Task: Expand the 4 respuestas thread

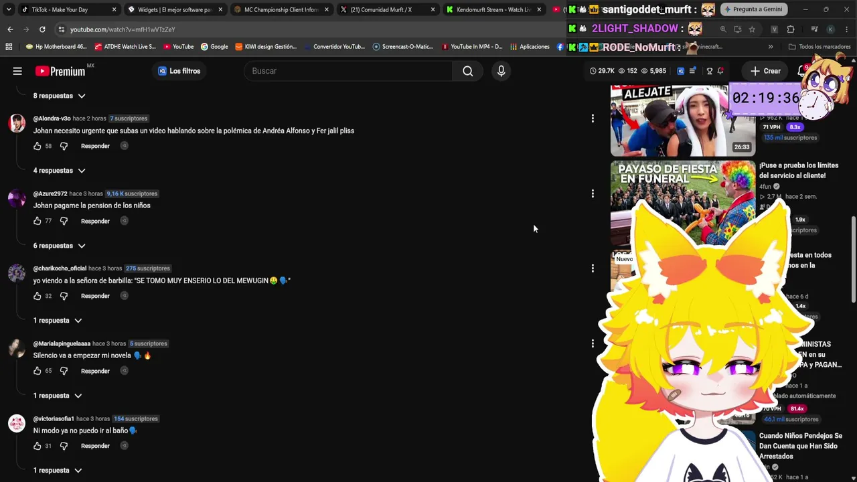Action: coord(60,171)
